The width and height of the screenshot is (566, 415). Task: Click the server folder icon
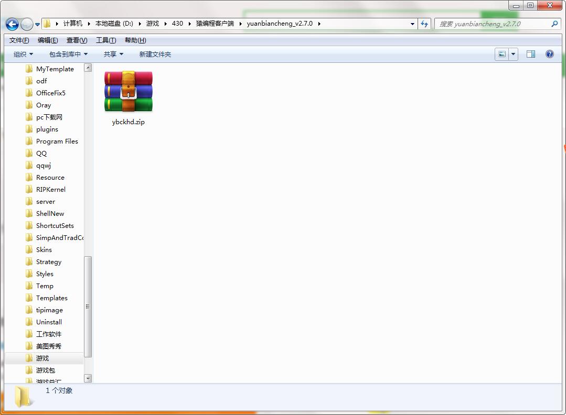[29, 202]
